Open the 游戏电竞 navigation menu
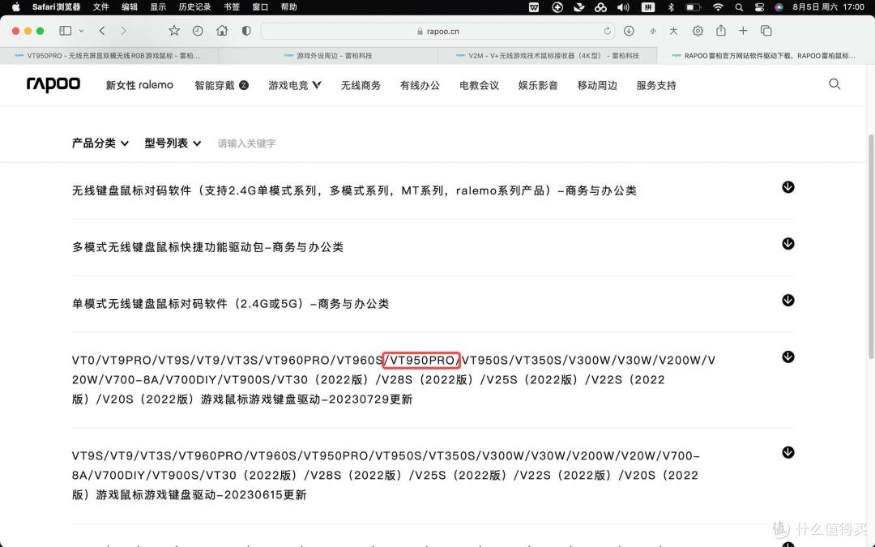The width and height of the screenshot is (875, 547). pyautogui.click(x=295, y=85)
